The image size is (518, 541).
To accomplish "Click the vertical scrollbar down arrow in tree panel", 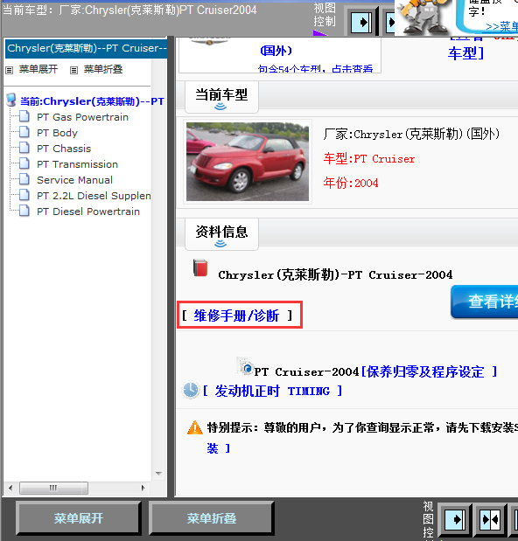I will coord(159,474).
